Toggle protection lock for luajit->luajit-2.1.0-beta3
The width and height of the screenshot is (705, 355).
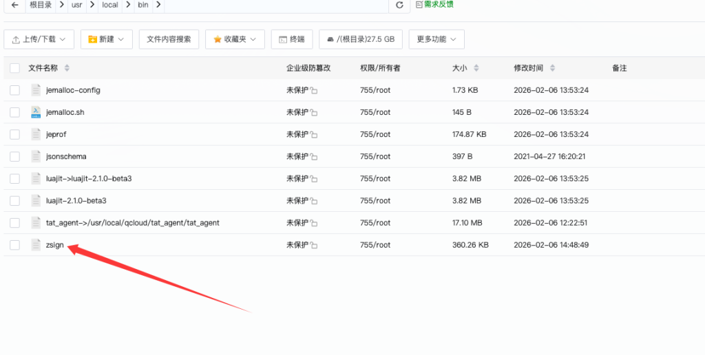coord(314,180)
